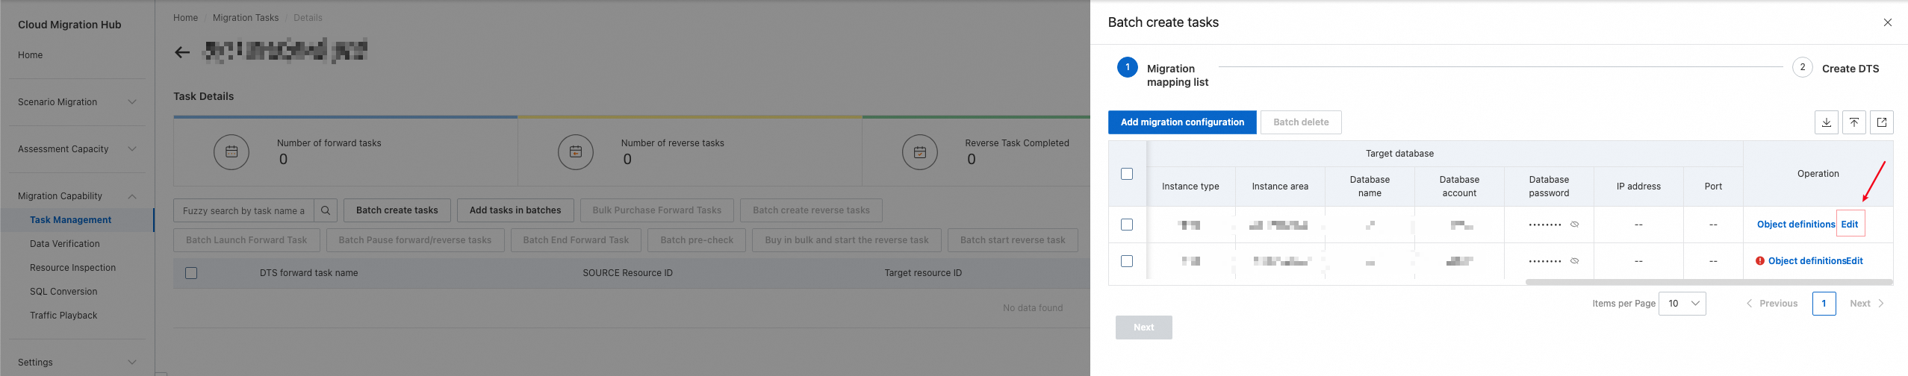The image size is (1908, 376).
Task: Click the DTS forward task name column header
Action: [x=308, y=273]
